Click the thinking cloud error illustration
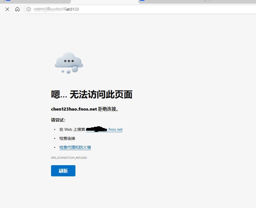Viewport: 256px width, 208px height. (x=69, y=63)
